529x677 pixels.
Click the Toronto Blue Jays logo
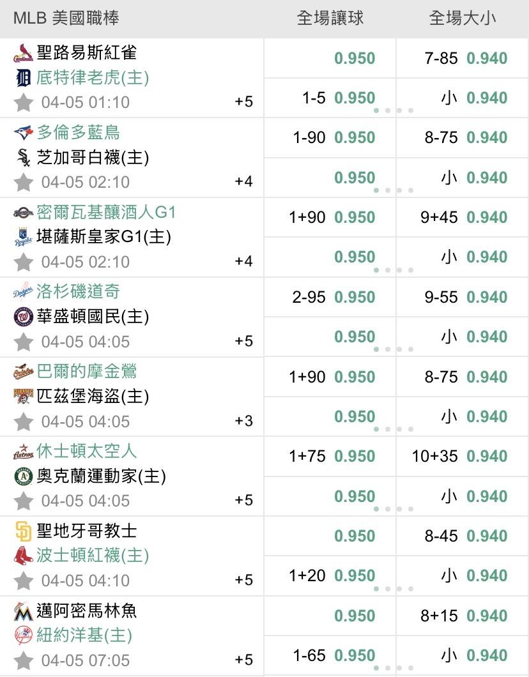pos(23,133)
